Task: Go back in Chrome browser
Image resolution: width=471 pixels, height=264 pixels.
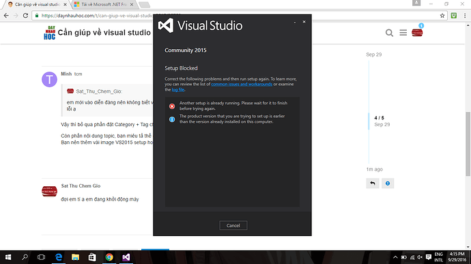Action: (6, 15)
